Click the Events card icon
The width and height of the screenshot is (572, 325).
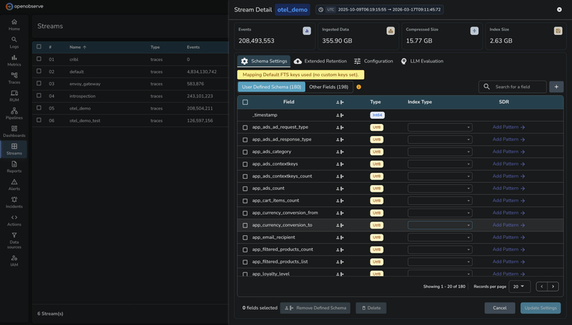coord(307,31)
